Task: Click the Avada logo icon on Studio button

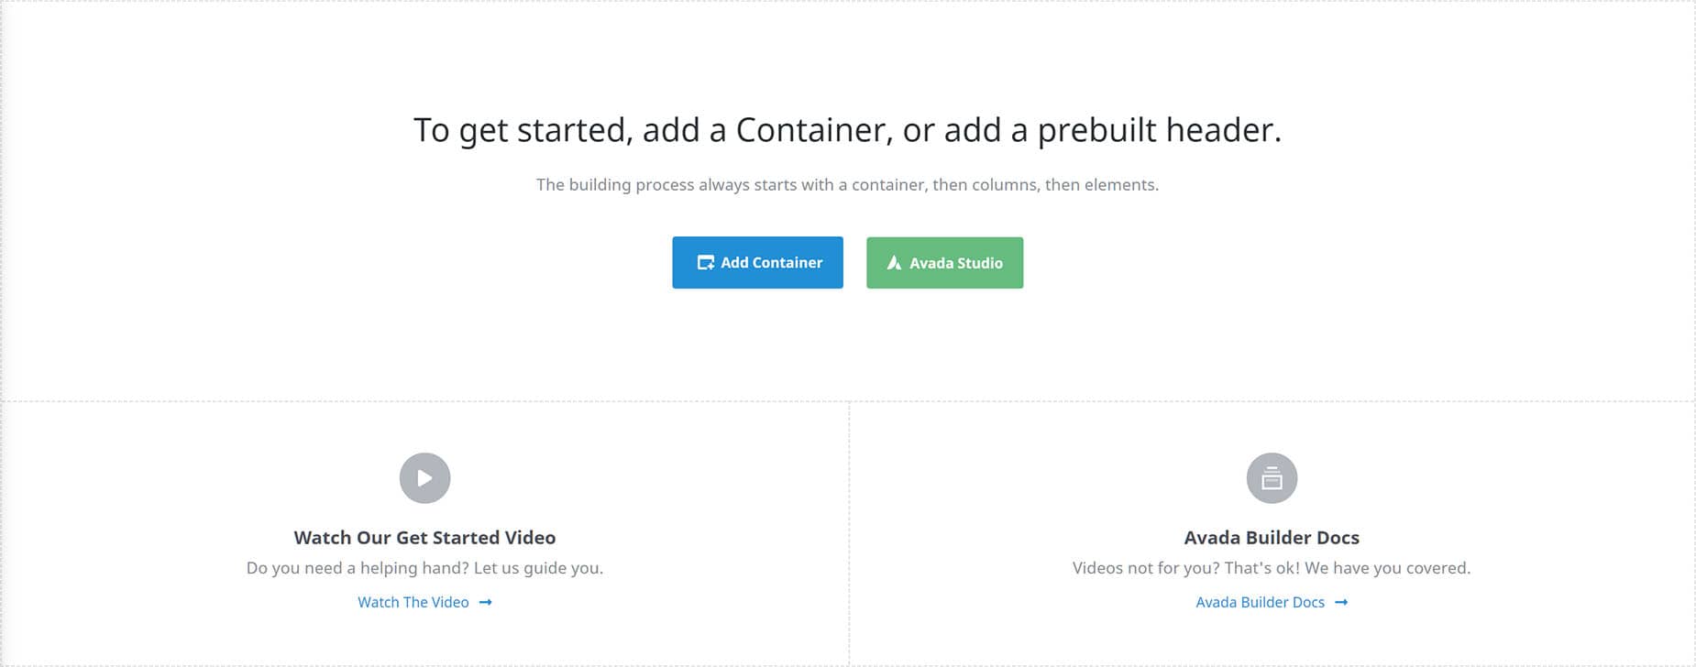Action: coord(895,263)
